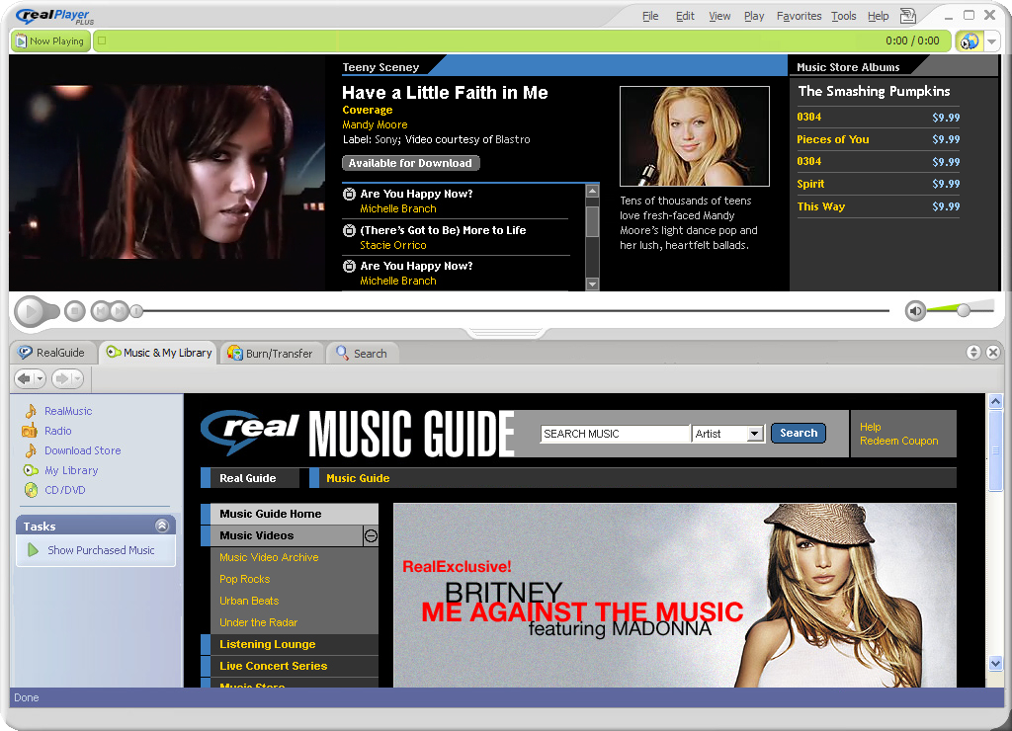
Task: Click the icon beside "(There's Got to Be) More to Life"
Action: coord(349,230)
